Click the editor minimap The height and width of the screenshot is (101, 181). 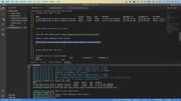pos(173,23)
